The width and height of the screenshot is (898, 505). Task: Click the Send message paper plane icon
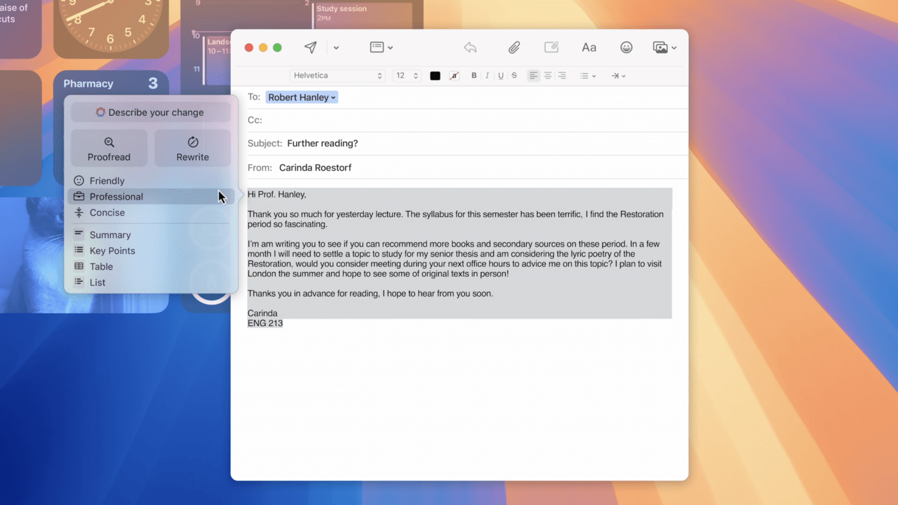tap(311, 47)
